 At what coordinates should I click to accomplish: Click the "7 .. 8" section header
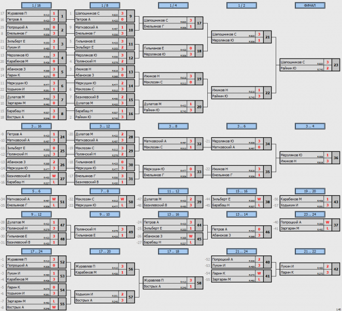click(105, 191)
